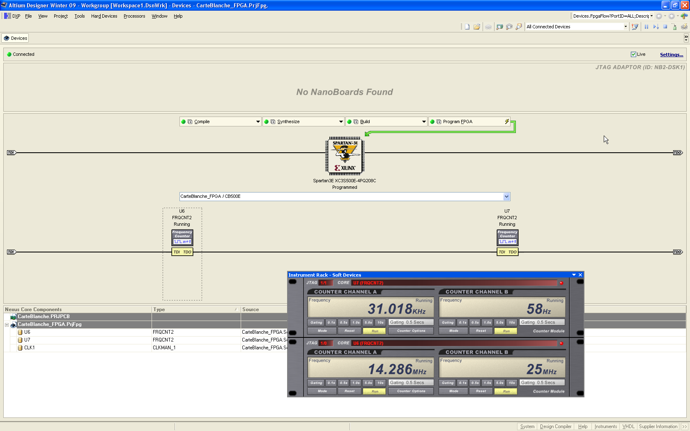Toggle the Live checkbox
Viewport: 690px width, 431px height.
[x=633, y=55]
